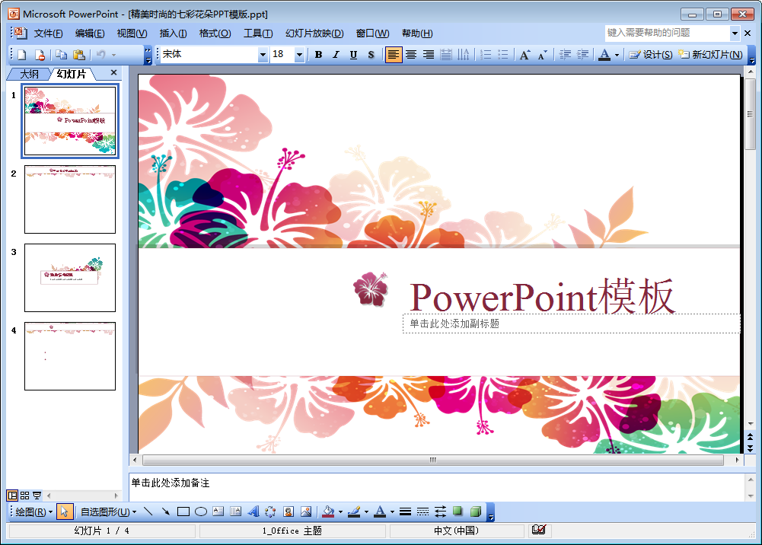Viewport: 762px width, 545px height.
Task: Insert a picture from file
Action: pyautogui.click(x=306, y=511)
